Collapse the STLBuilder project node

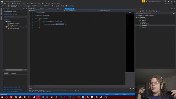coord(137,17)
